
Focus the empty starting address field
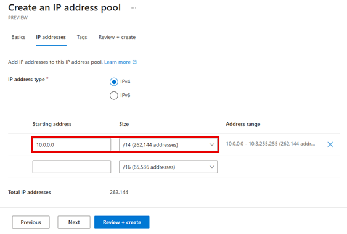(71, 167)
